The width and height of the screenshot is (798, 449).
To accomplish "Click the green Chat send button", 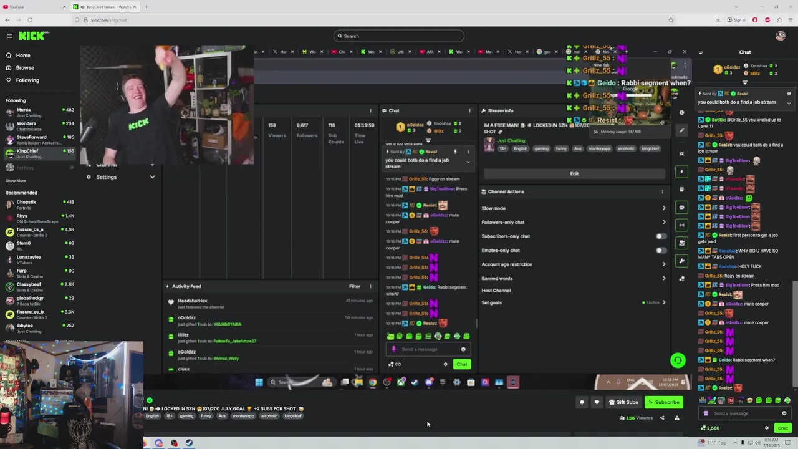I will 783,428.
